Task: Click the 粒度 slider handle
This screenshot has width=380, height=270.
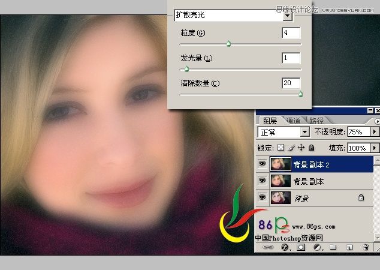Action: (x=228, y=44)
